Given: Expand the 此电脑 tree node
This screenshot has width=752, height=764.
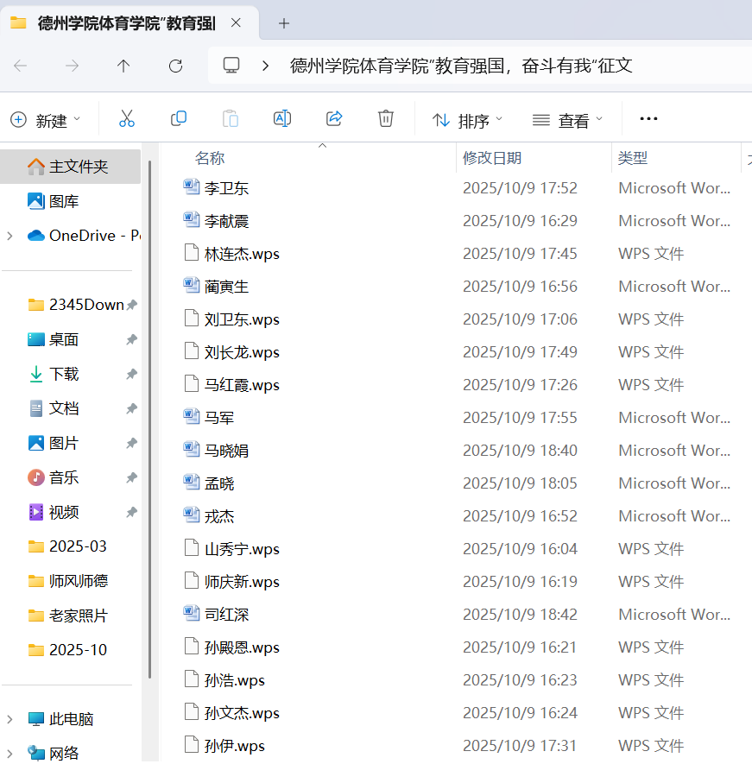Looking at the screenshot, I should 9,719.
